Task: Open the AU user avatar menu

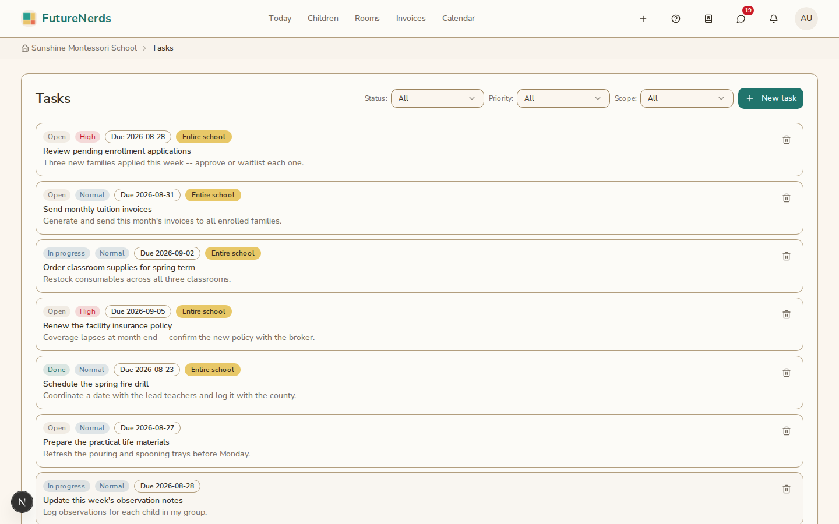Action: click(x=806, y=19)
